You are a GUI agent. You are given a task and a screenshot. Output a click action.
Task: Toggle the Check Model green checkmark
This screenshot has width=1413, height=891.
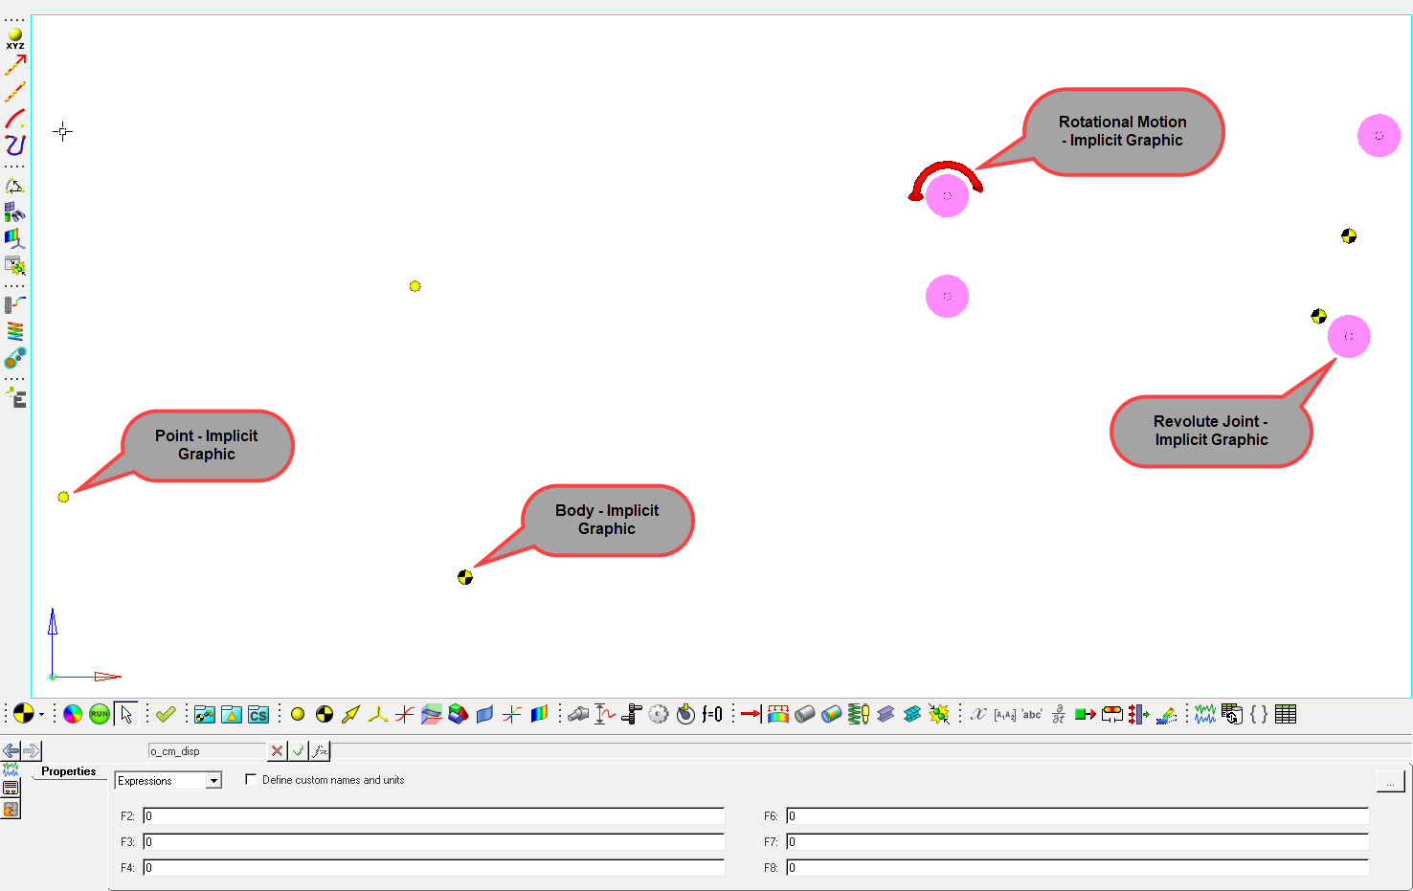point(166,714)
